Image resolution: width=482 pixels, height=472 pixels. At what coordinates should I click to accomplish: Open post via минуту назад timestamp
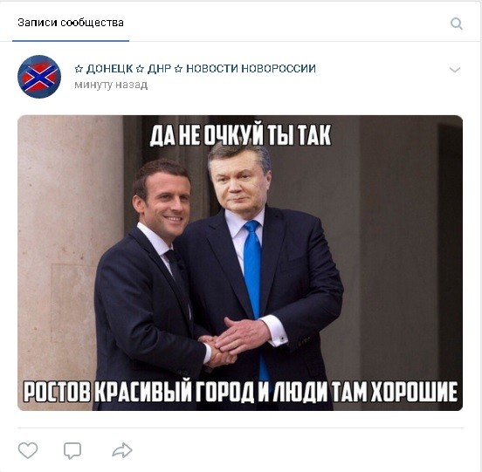tap(111, 85)
